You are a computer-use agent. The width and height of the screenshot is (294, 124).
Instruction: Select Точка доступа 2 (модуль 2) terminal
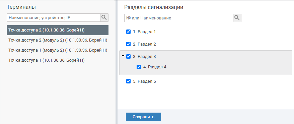tap(58, 40)
